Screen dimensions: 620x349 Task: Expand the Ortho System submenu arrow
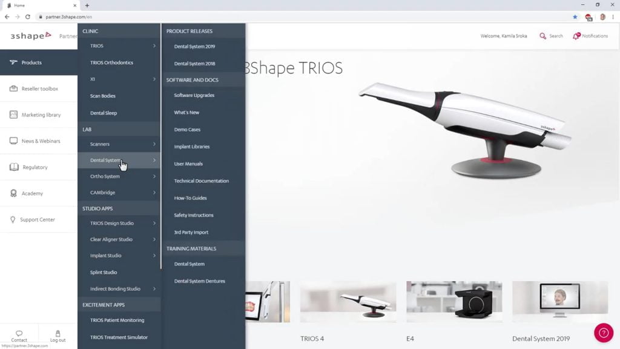tap(154, 176)
